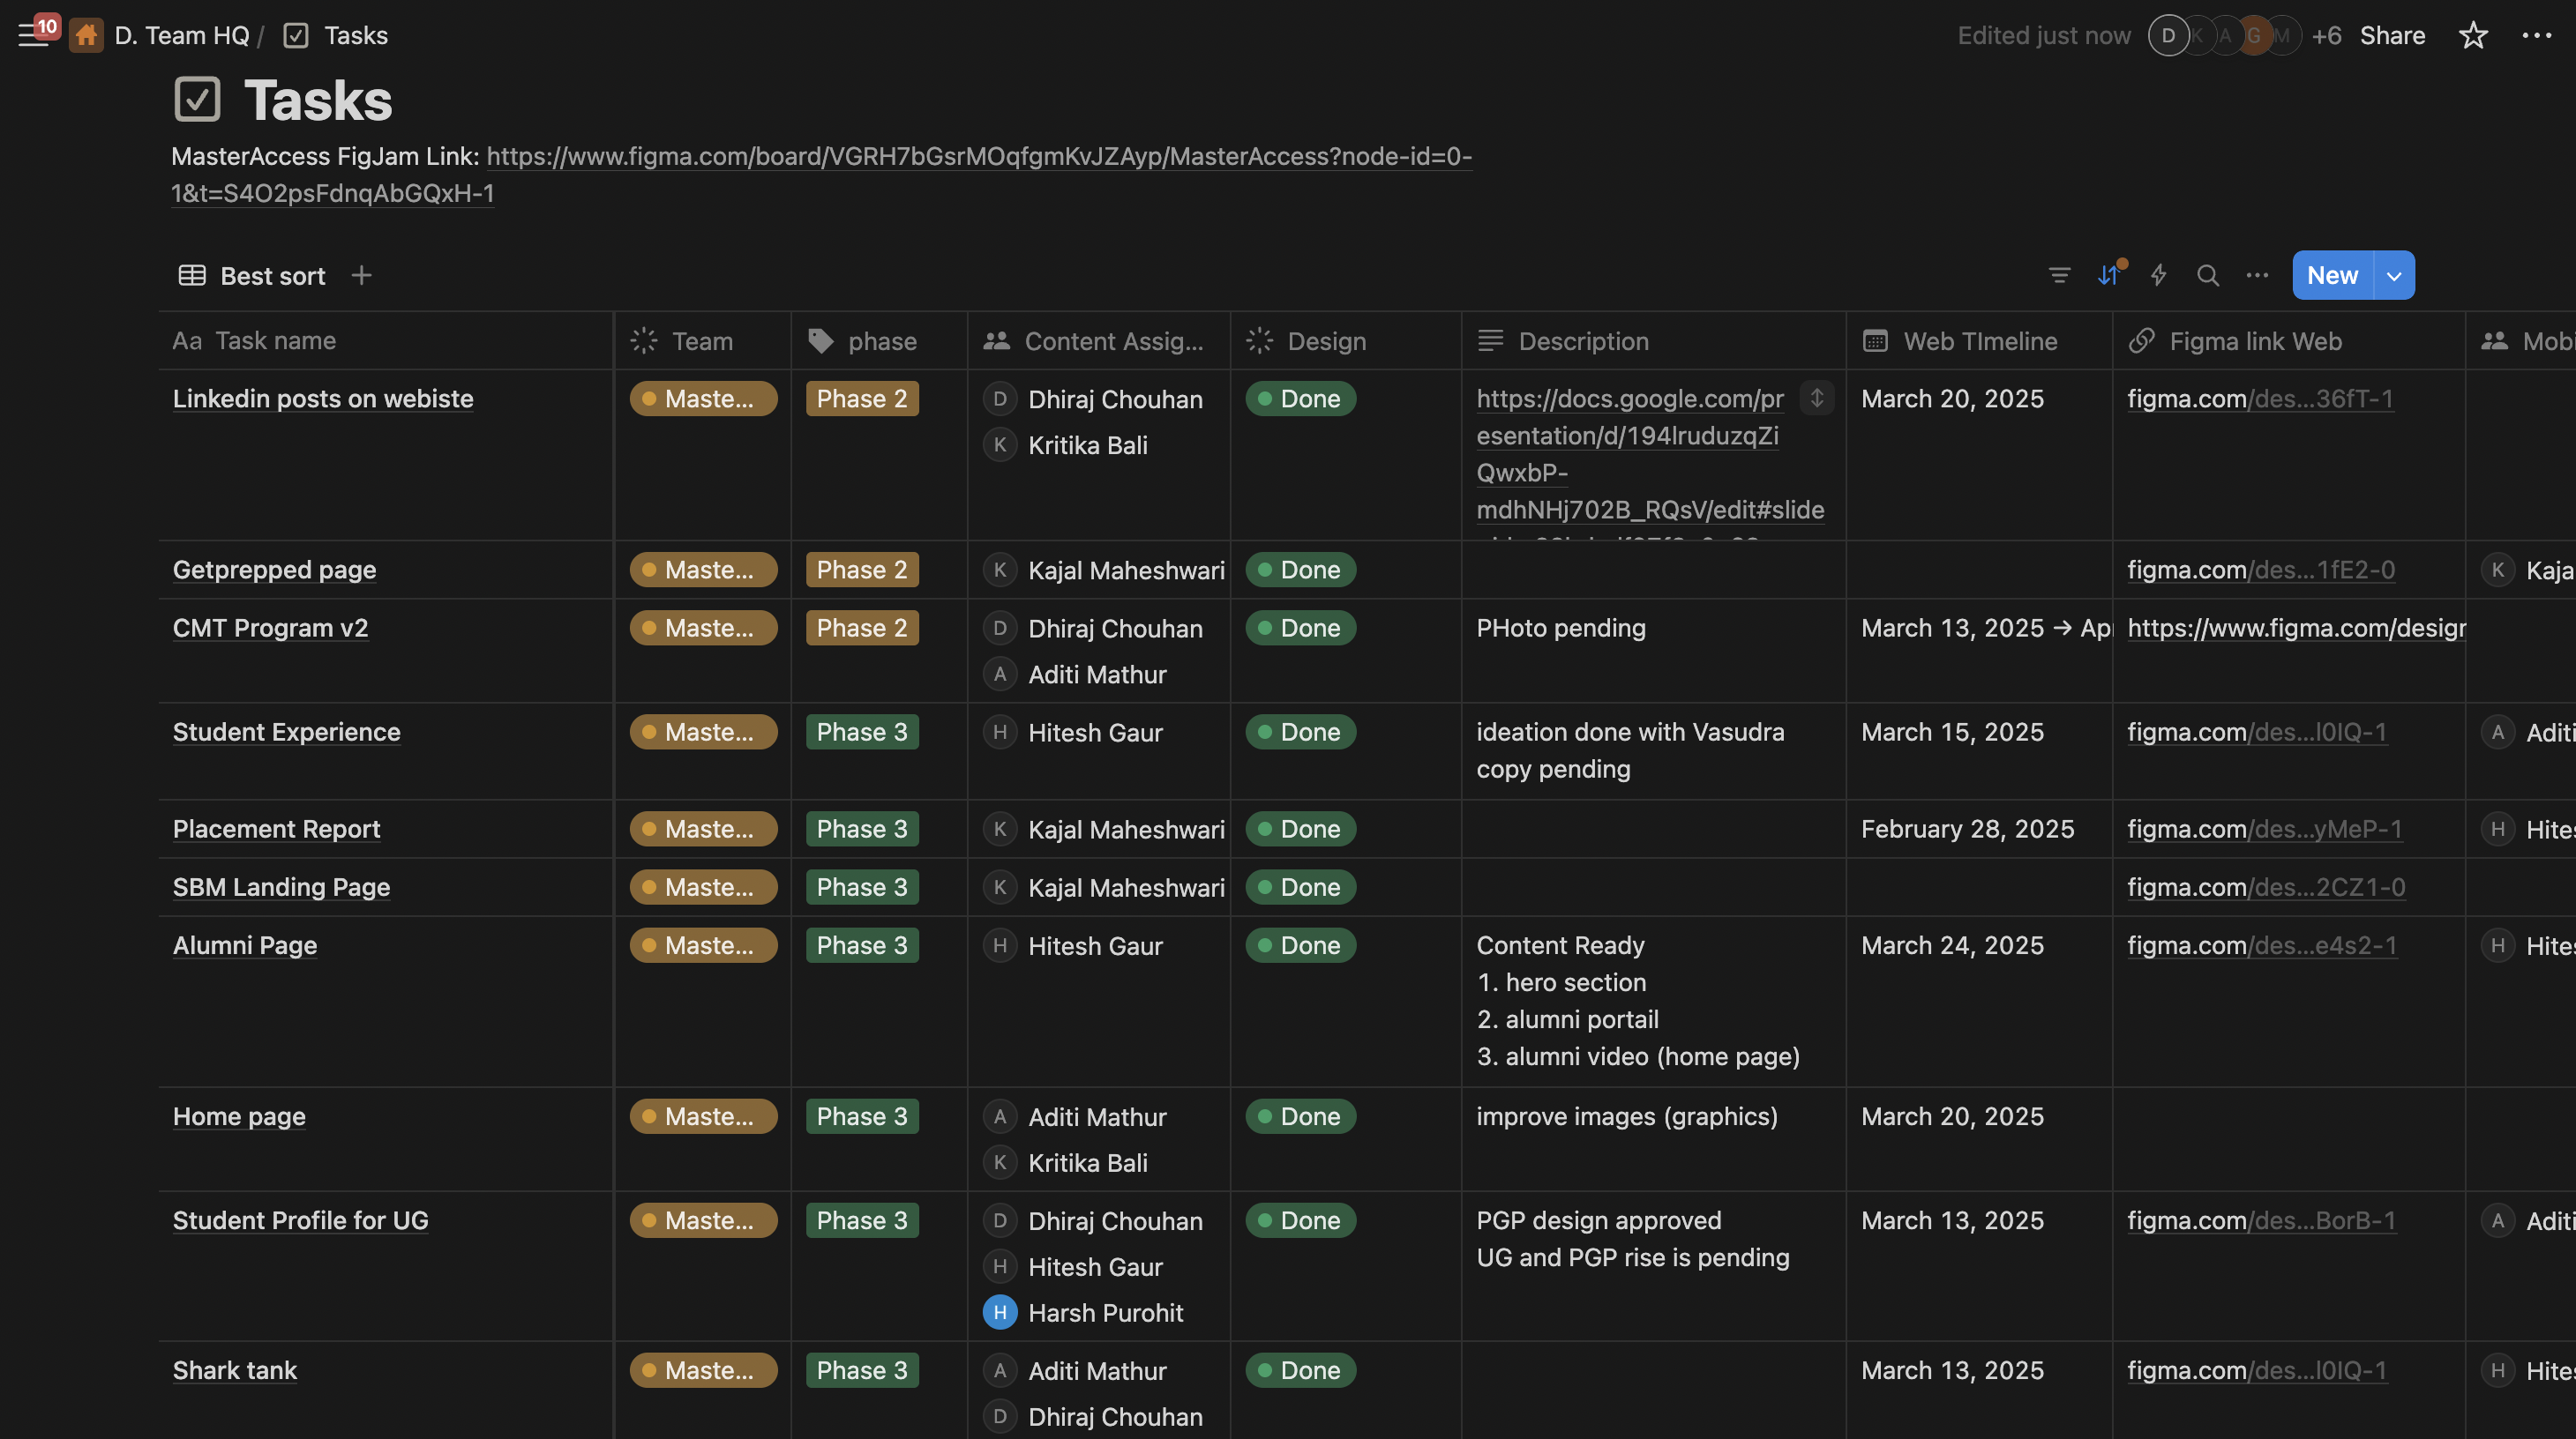2576x1439 pixels.
Task: Open the sidebar hamburger menu
Action: (x=32, y=36)
